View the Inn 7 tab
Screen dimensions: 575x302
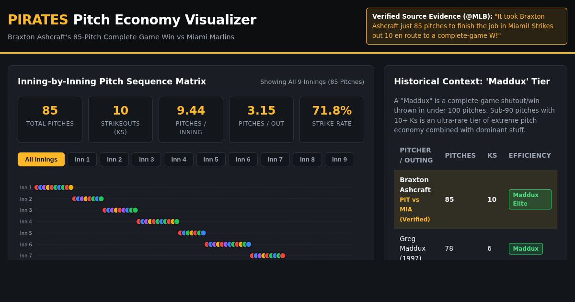[275, 159]
